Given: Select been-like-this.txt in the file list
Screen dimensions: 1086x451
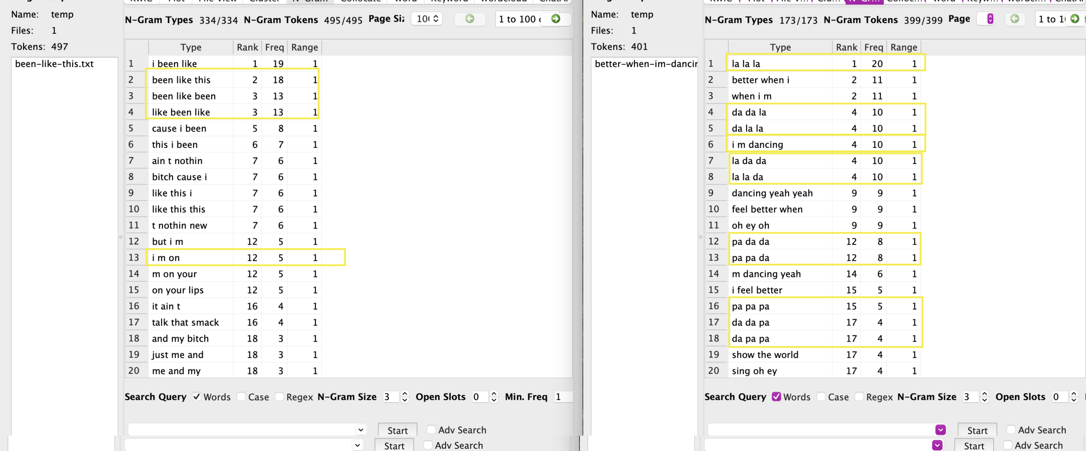Looking at the screenshot, I should point(54,64).
